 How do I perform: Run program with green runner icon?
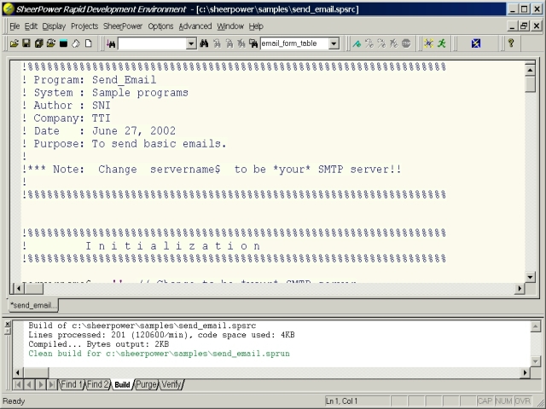click(442, 43)
